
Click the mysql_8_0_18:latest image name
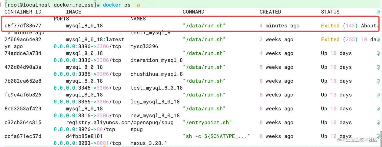pos(95,40)
